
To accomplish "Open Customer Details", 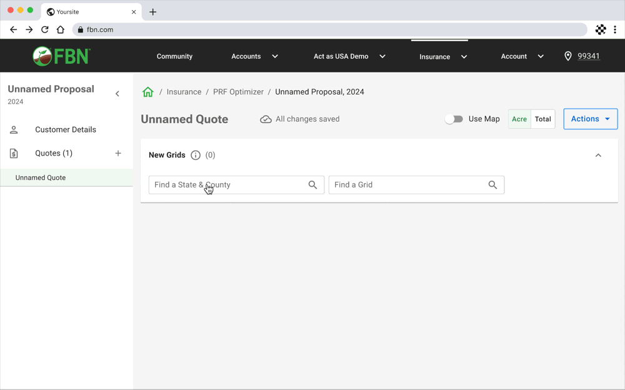I will [66, 129].
